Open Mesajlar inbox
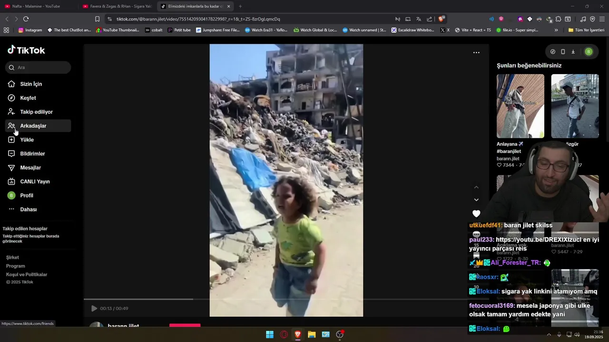Viewport: 609px width, 342px height. (38, 168)
